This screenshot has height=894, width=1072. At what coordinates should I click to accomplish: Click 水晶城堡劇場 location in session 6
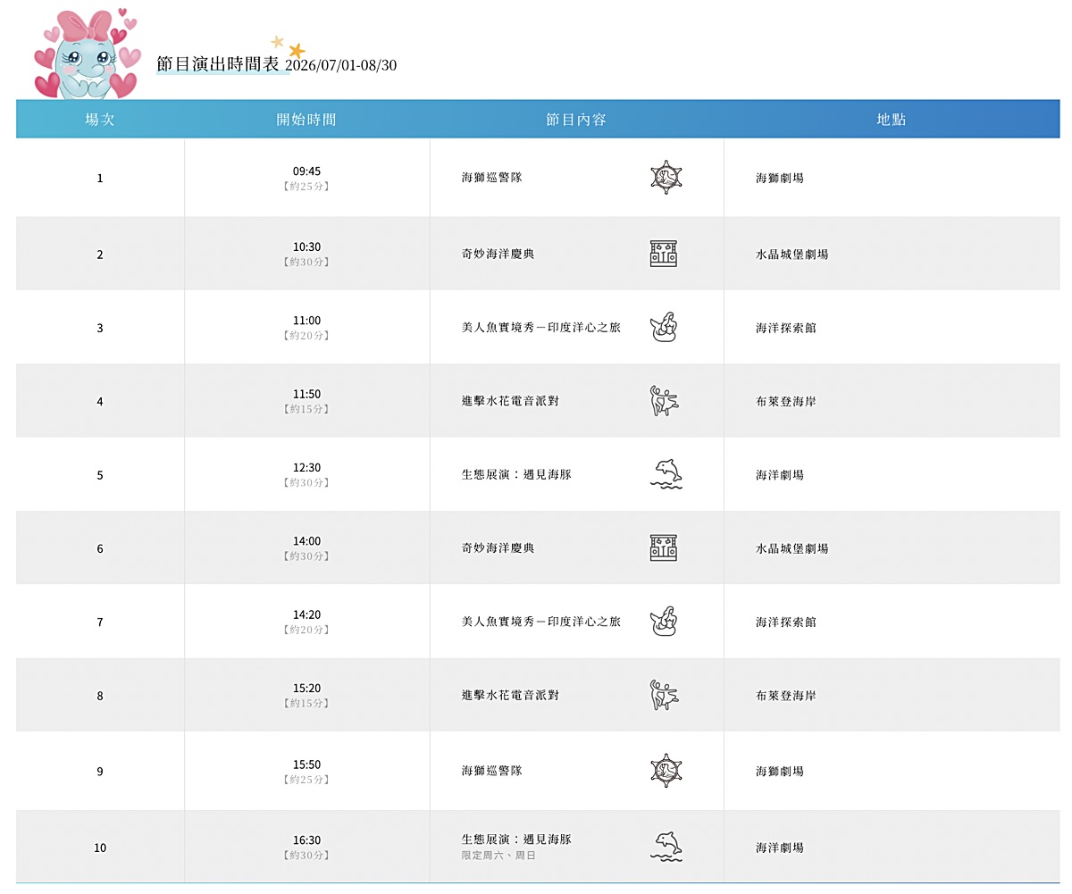coord(792,547)
